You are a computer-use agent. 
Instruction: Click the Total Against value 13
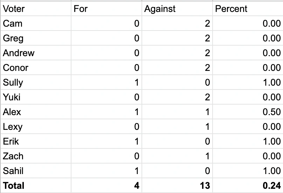click(x=177, y=185)
